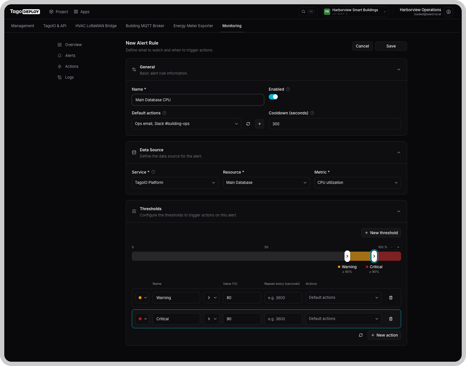Go to Alerts in sidebar

click(67, 55)
